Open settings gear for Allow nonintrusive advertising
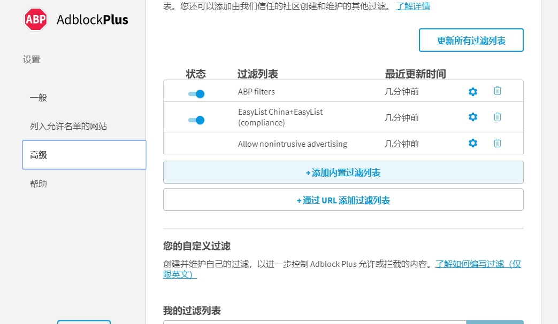 click(472, 143)
